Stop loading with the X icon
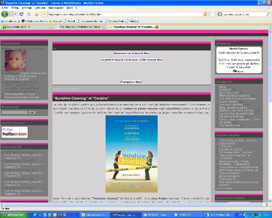Image resolution: width=272 pixels, height=218 pixels. 29,14
